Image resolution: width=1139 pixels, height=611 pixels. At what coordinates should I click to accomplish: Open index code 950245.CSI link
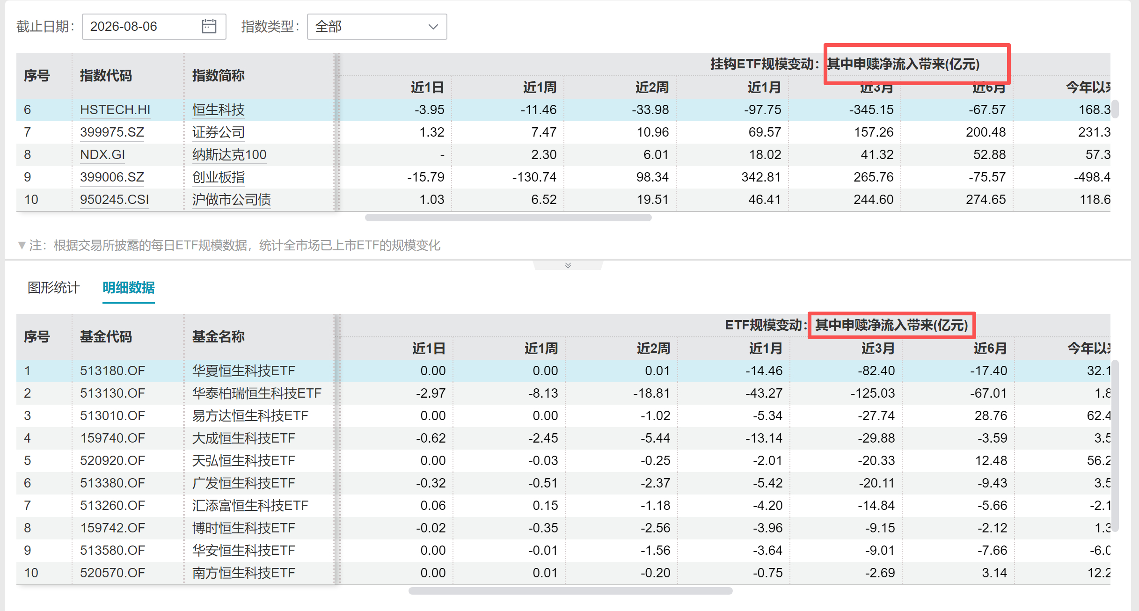pos(115,199)
